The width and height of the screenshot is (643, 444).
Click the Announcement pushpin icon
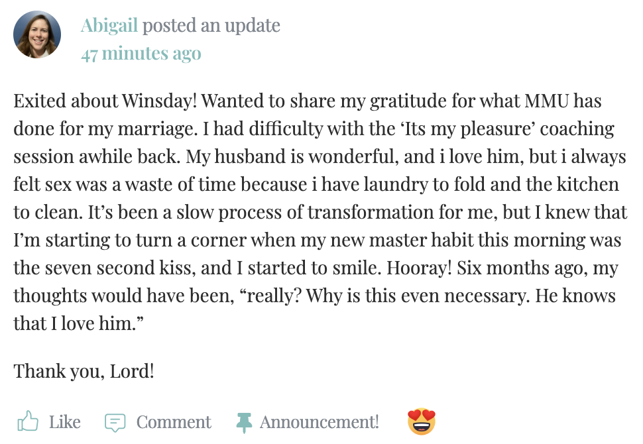(243, 422)
